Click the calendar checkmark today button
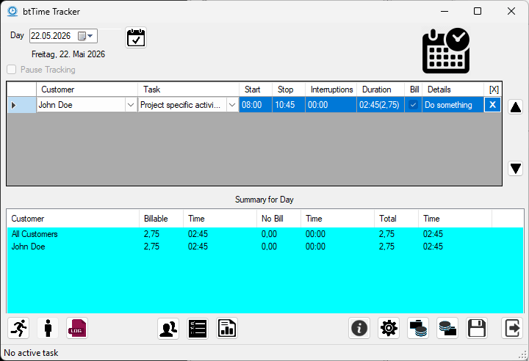The width and height of the screenshot is (529, 361). point(136,37)
